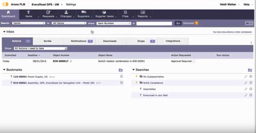This screenshot has height=133, width=256.
Task: Open the Requests module icon
Action: click(x=48, y=12)
